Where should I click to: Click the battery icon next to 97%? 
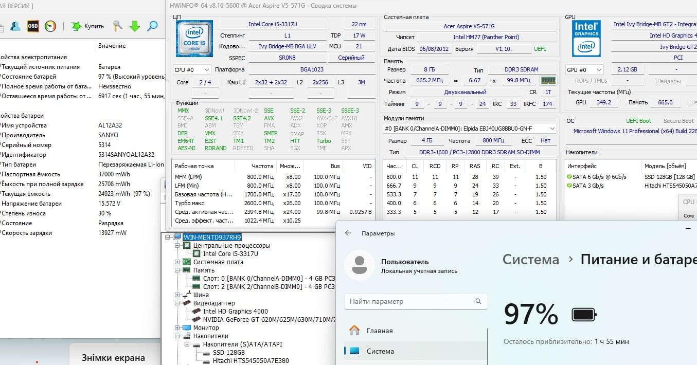click(584, 314)
